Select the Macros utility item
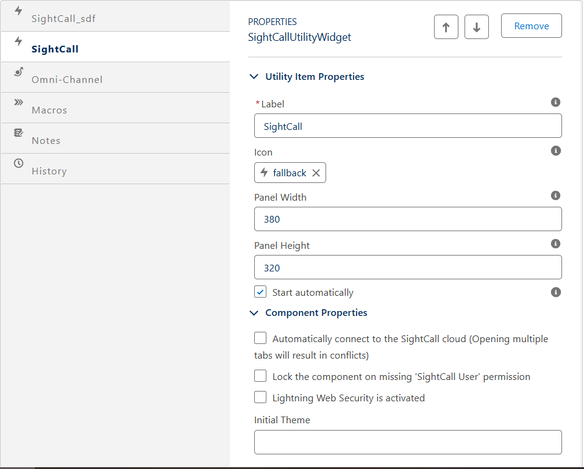 click(115, 108)
